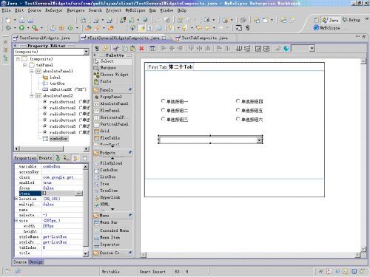Open the combo box arrow on the design canvas

tap(259, 140)
